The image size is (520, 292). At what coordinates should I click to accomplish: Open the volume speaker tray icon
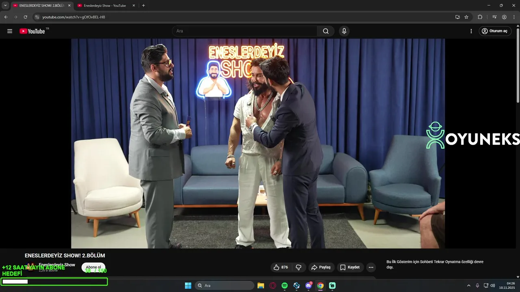493,286
